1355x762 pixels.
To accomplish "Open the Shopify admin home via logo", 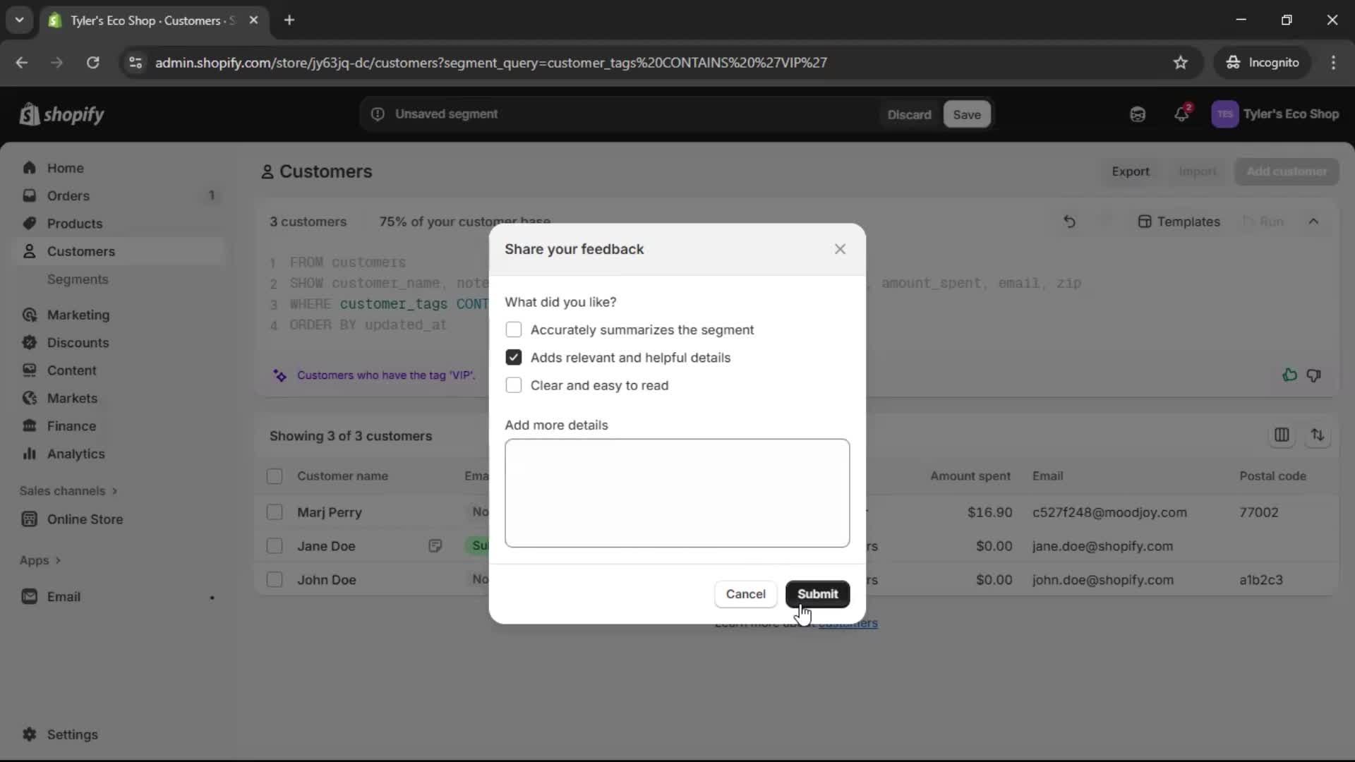I will point(62,114).
